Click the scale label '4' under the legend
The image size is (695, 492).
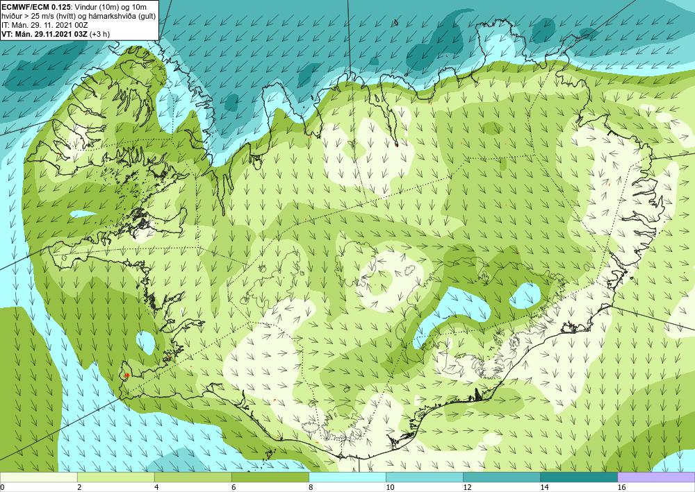(156, 487)
